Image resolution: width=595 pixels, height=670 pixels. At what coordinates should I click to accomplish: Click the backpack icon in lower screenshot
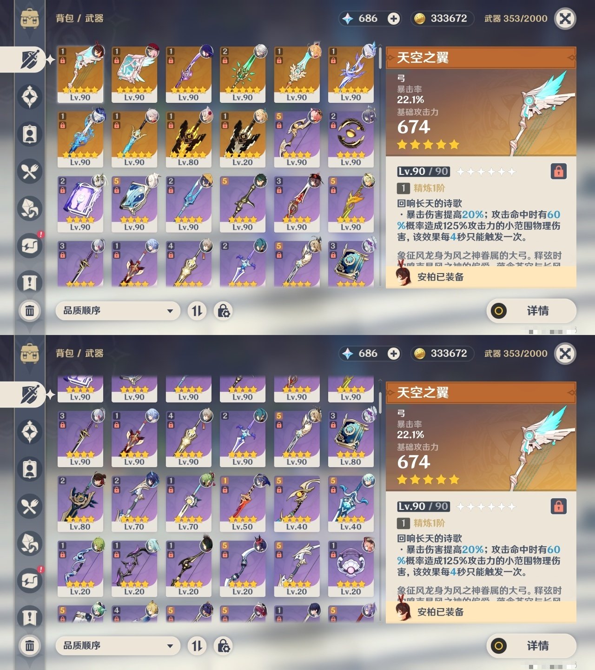[30, 354]
